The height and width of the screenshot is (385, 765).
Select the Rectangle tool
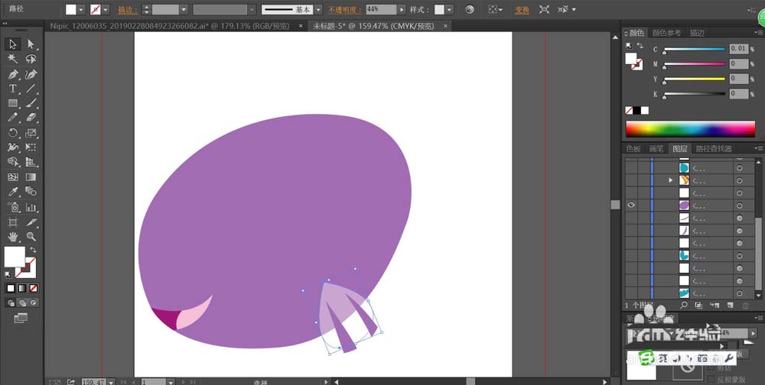(x=13, y=103)
